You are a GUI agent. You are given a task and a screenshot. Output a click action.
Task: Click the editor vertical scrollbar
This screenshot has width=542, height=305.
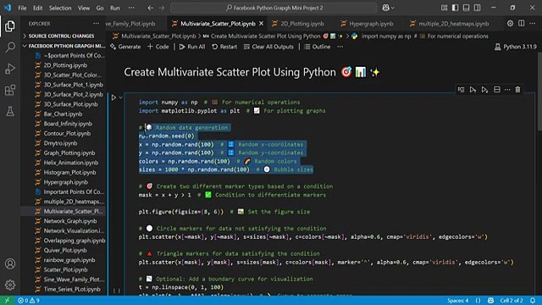(x=539, y=91)
